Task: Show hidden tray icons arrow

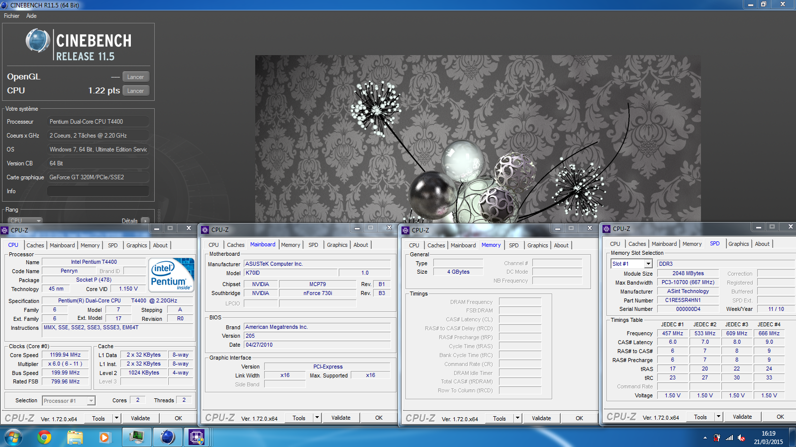Action: (705, 438)
